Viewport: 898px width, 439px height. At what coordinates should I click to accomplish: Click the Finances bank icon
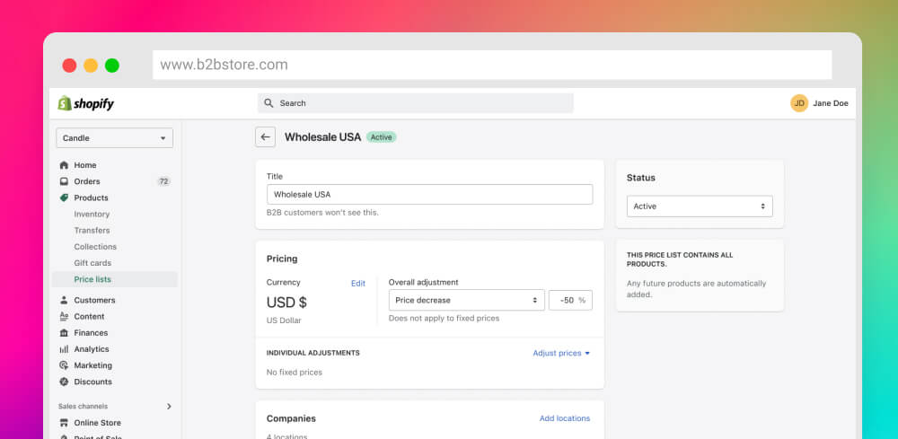[64, 332]
